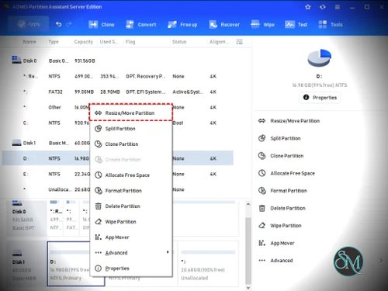
Task: Sort by the Status column header
Action: [x=179, y=42]
